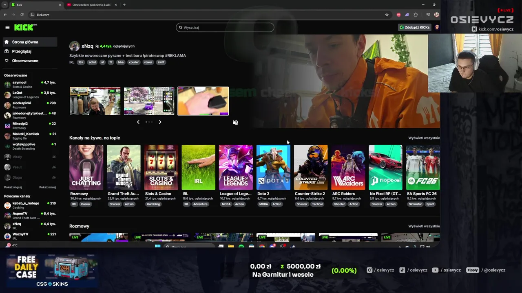Click the KICK logo
This screenshot has width=522, height=293.
pos(25,27)
